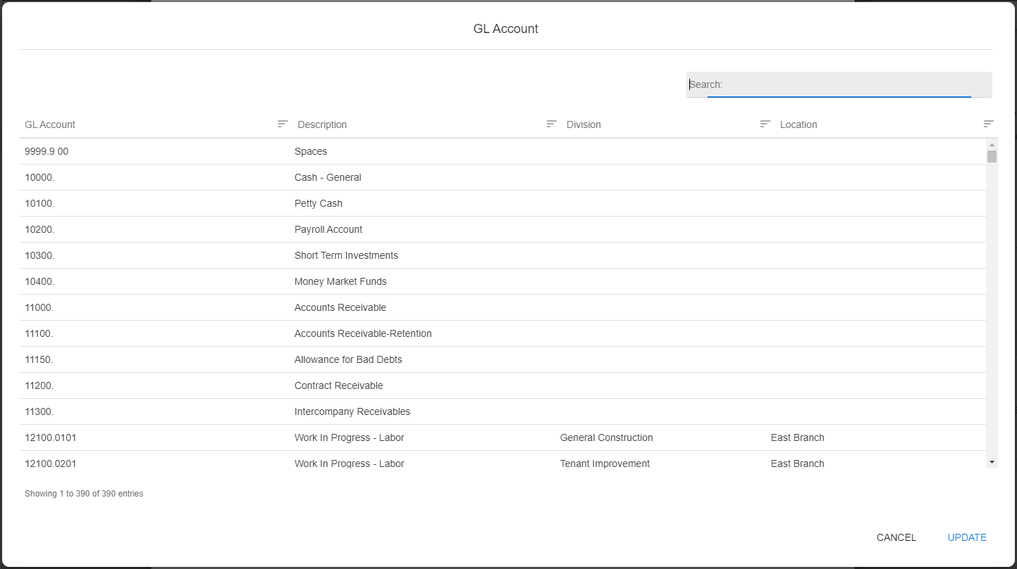Click the Search input field
This screenshot has height=569, width=1017.
[x=839, y=84]
